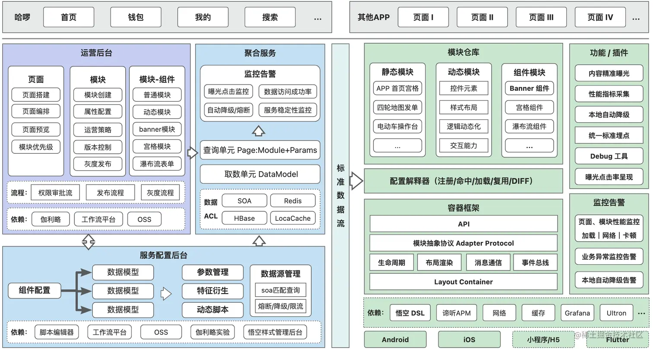Select the 参数管理 box
Screen dimensions: 653x349
coord(212,272)
